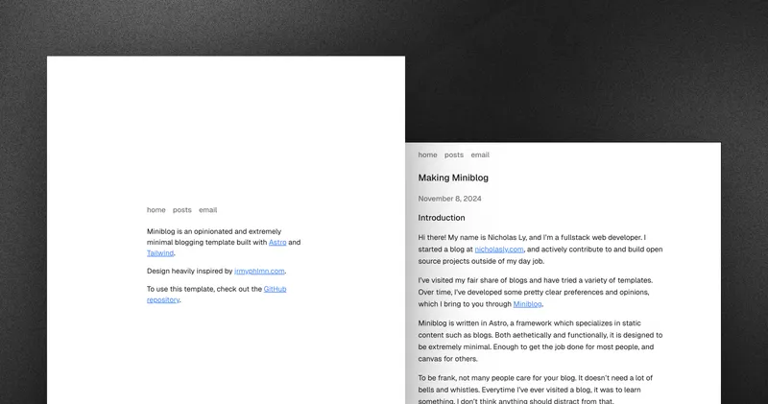Click the Introduction section heading
The width and height of the screenshot is (768, 404).
click(x=442, y=218)
